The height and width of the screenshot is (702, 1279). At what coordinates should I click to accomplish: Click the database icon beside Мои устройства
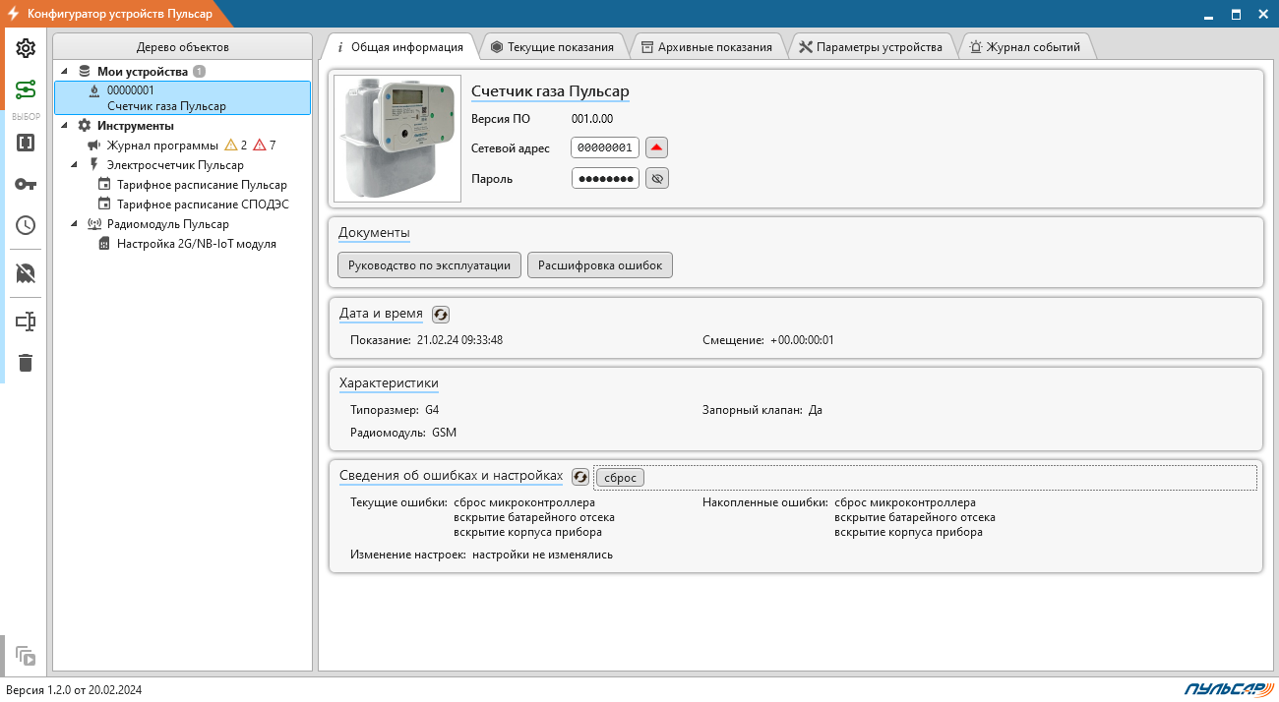[x=84, y=72]
